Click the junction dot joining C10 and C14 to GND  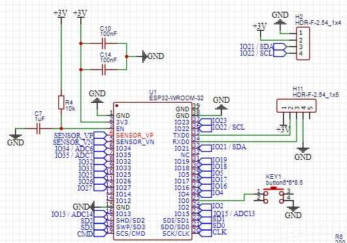127,56
